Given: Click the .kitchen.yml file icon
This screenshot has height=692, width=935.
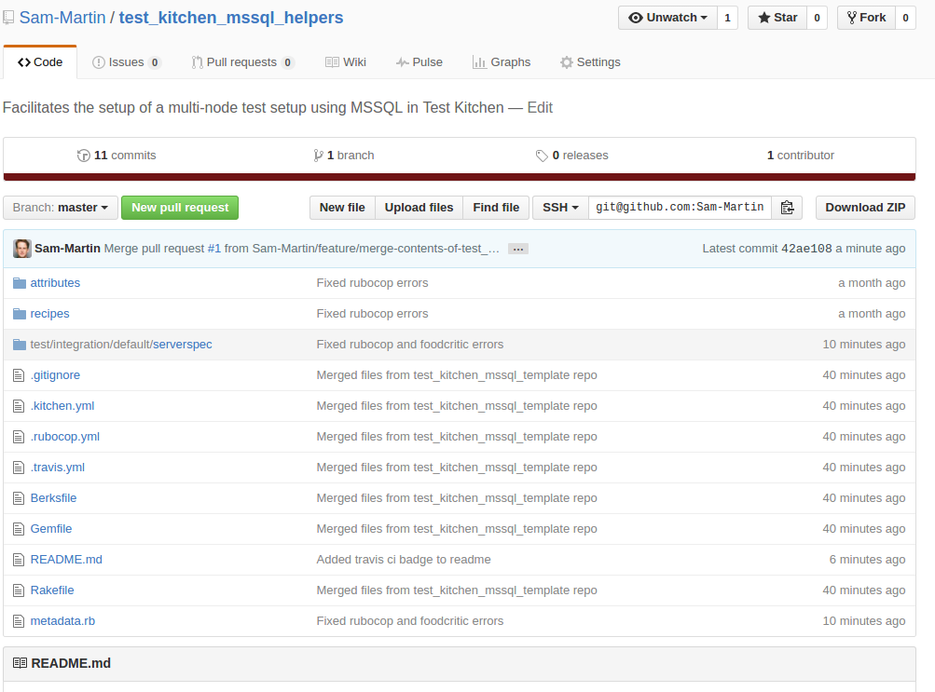Looking at the screenshot, I should (x=19, y=406).
